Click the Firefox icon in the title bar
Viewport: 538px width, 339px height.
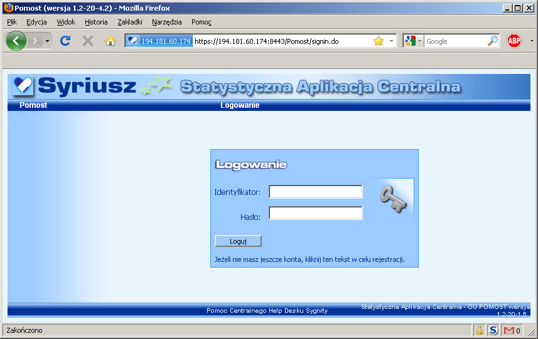(8, 8)
